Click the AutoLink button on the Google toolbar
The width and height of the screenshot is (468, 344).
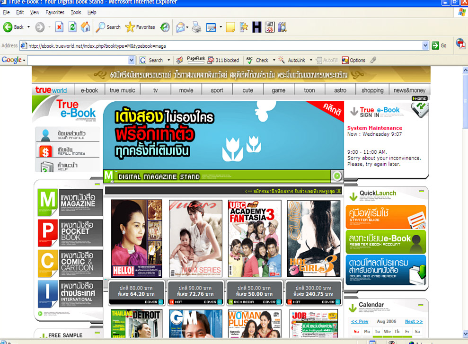click(x=292, y=60)
